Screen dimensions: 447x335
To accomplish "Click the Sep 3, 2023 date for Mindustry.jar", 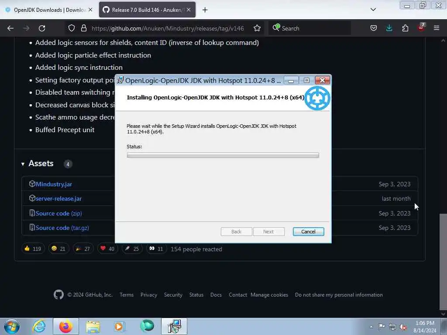I will tap(395, 185).
